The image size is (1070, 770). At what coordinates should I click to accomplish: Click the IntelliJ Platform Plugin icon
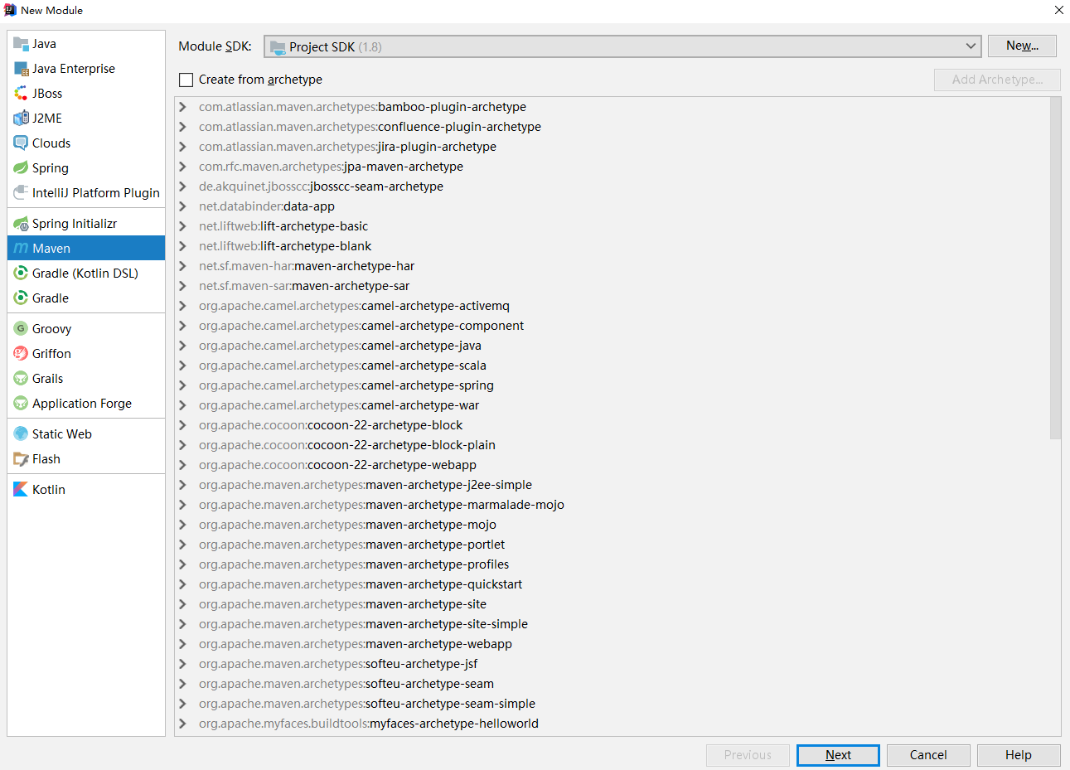[21, 193]
